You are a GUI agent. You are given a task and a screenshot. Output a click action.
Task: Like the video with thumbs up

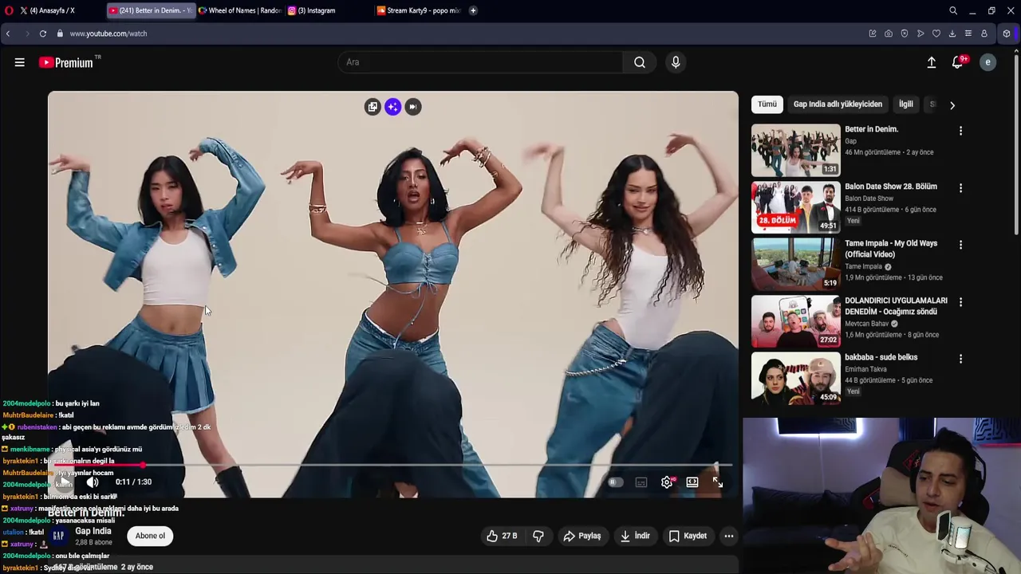(x=502, y=536)
